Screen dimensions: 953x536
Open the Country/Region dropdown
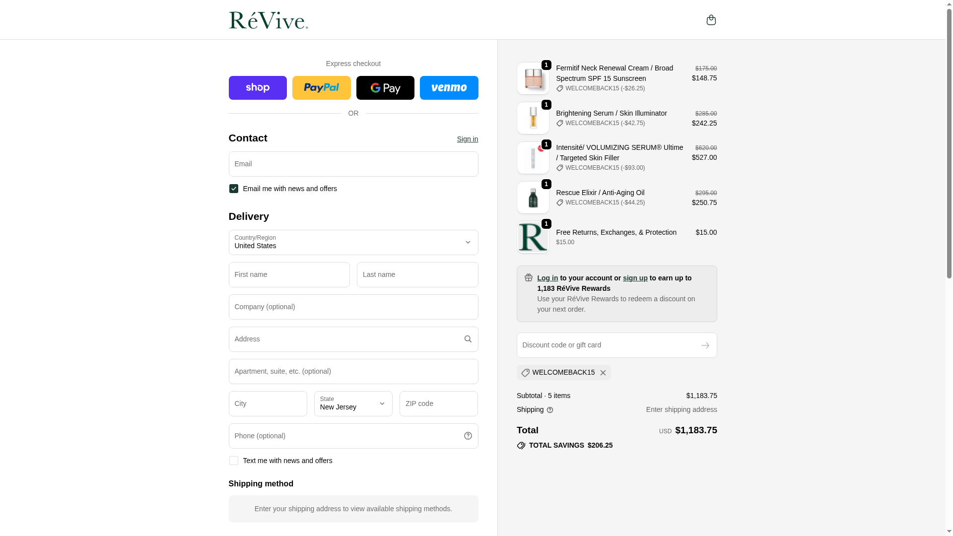tap(353, 242)
